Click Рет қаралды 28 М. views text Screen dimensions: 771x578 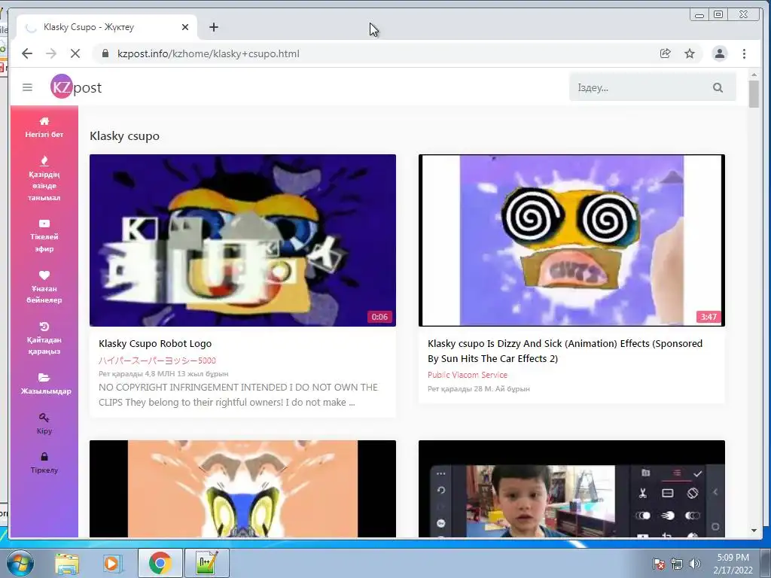[x=478, y=389]
